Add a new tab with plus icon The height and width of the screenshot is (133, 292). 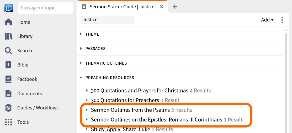175,7
